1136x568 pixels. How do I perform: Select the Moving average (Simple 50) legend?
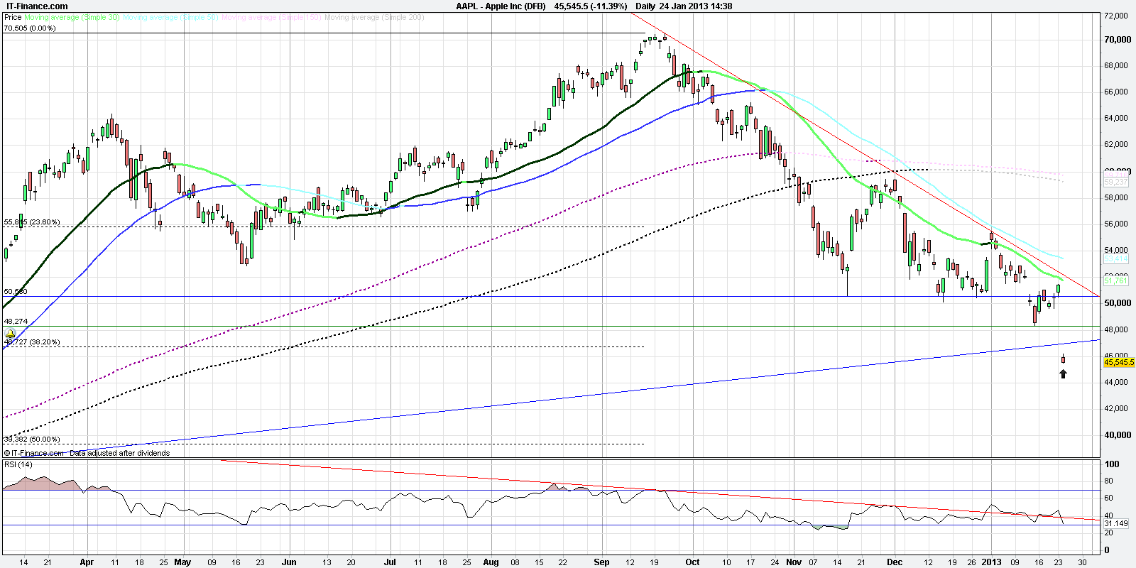pyautogui.click(x=170, y=17)
